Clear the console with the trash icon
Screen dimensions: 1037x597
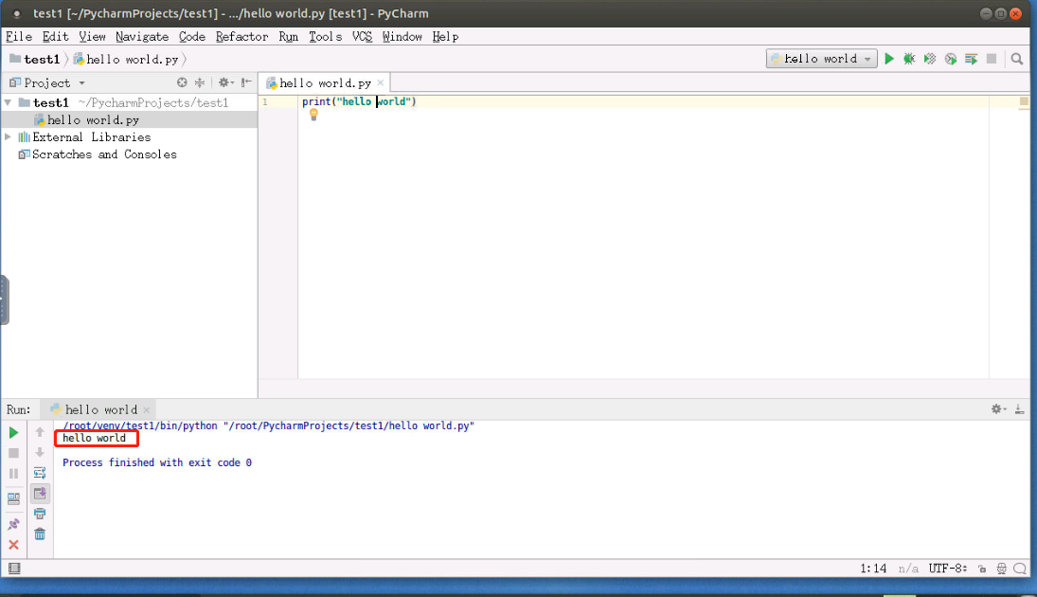point(40,534)
